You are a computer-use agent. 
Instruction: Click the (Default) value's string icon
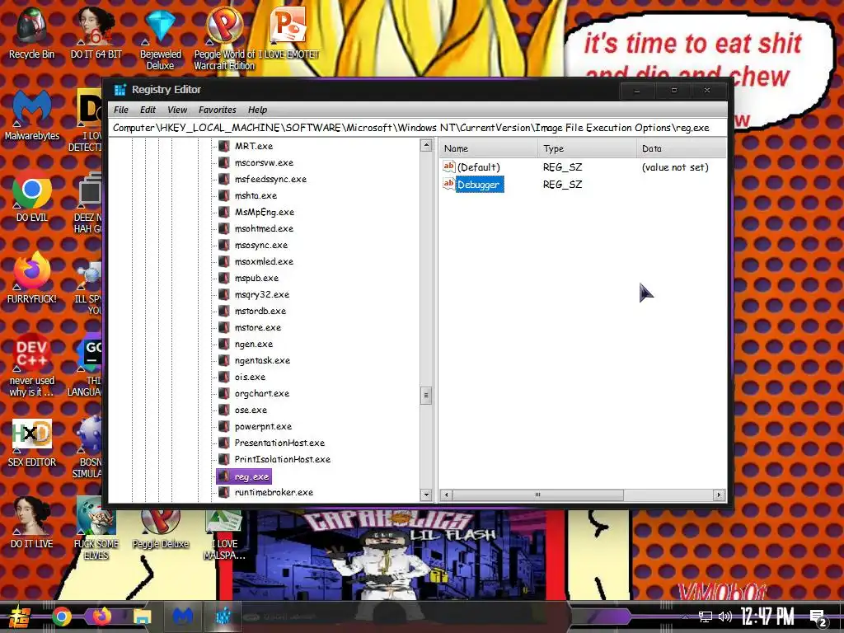click(x=448, y=166)
